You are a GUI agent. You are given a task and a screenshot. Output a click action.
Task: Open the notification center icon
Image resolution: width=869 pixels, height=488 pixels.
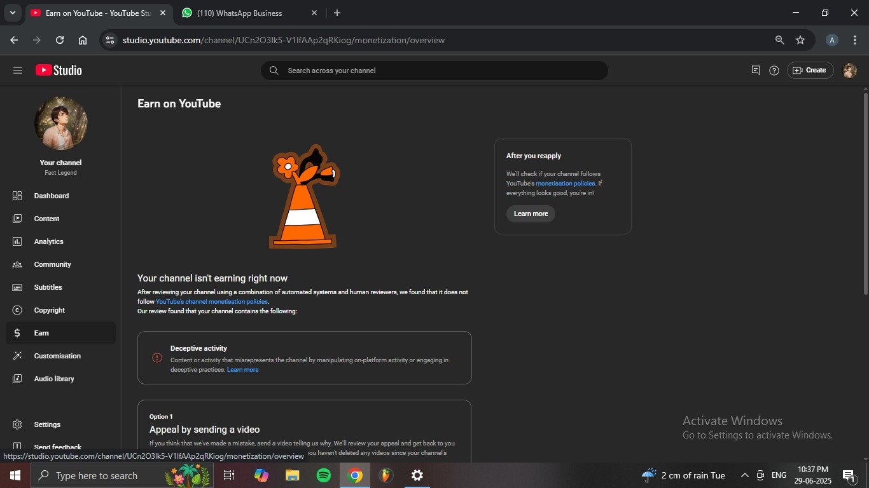[x=849, y=475]
